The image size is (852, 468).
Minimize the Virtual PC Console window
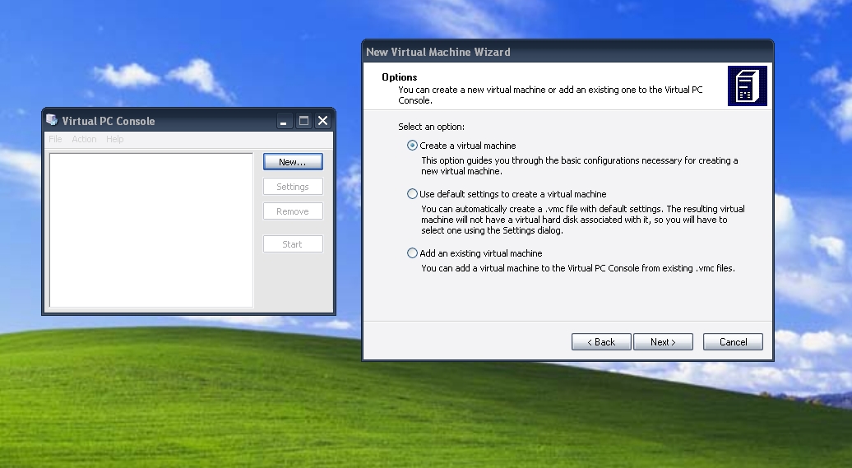[x=284, y=121]
